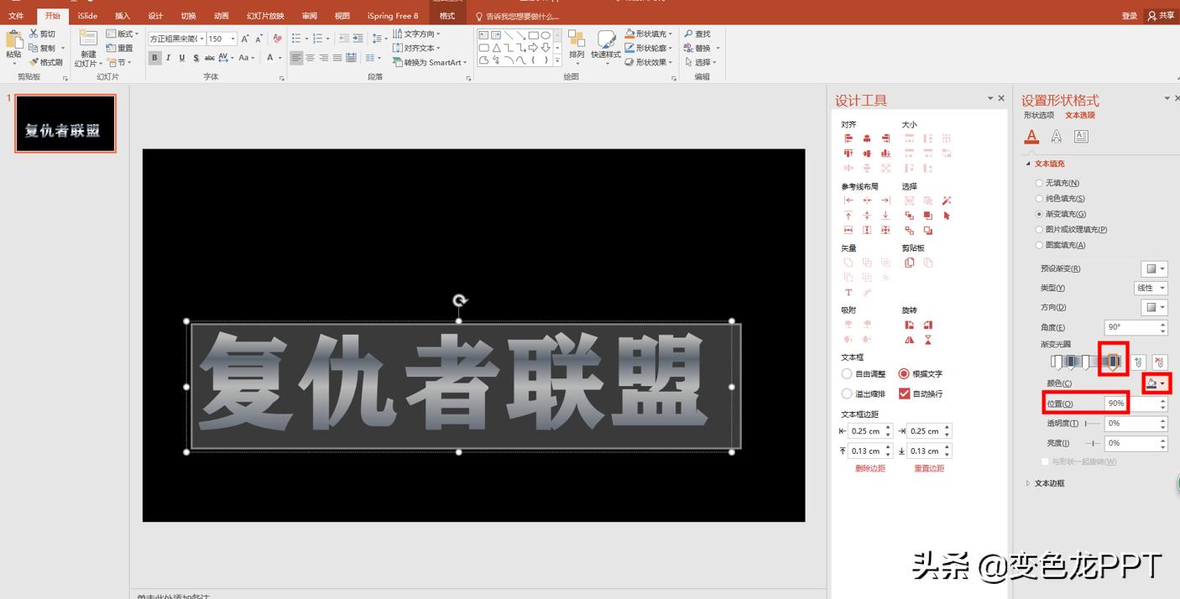Click the 删除边距 link in design tools
This screenshot has width=1180, height=599.
pyautogui.click(x=869, y=468)
